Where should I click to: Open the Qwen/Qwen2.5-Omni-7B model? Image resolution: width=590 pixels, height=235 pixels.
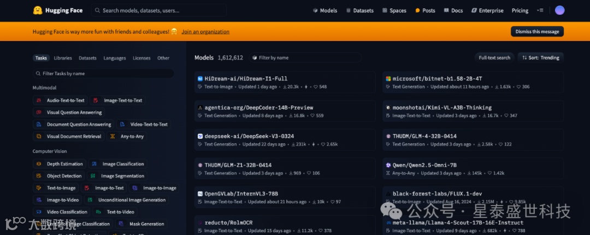(473, 168)
